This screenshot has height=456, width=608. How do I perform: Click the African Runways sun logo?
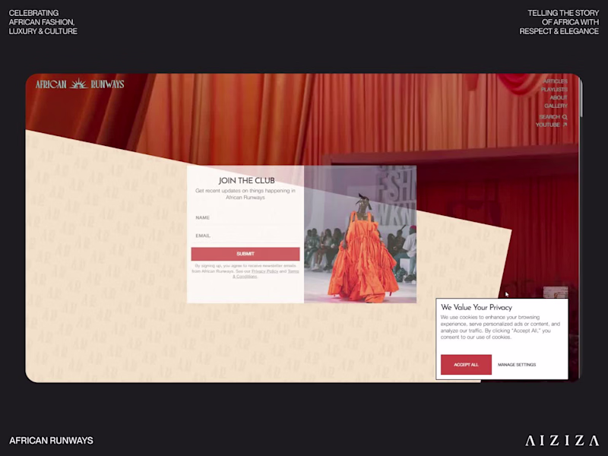(79, 84)
